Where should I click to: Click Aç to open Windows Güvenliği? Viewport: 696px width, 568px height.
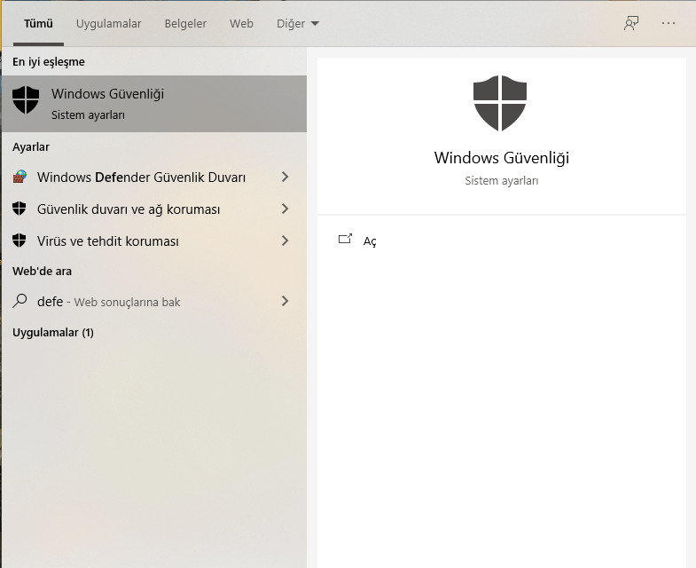point(370,241)
